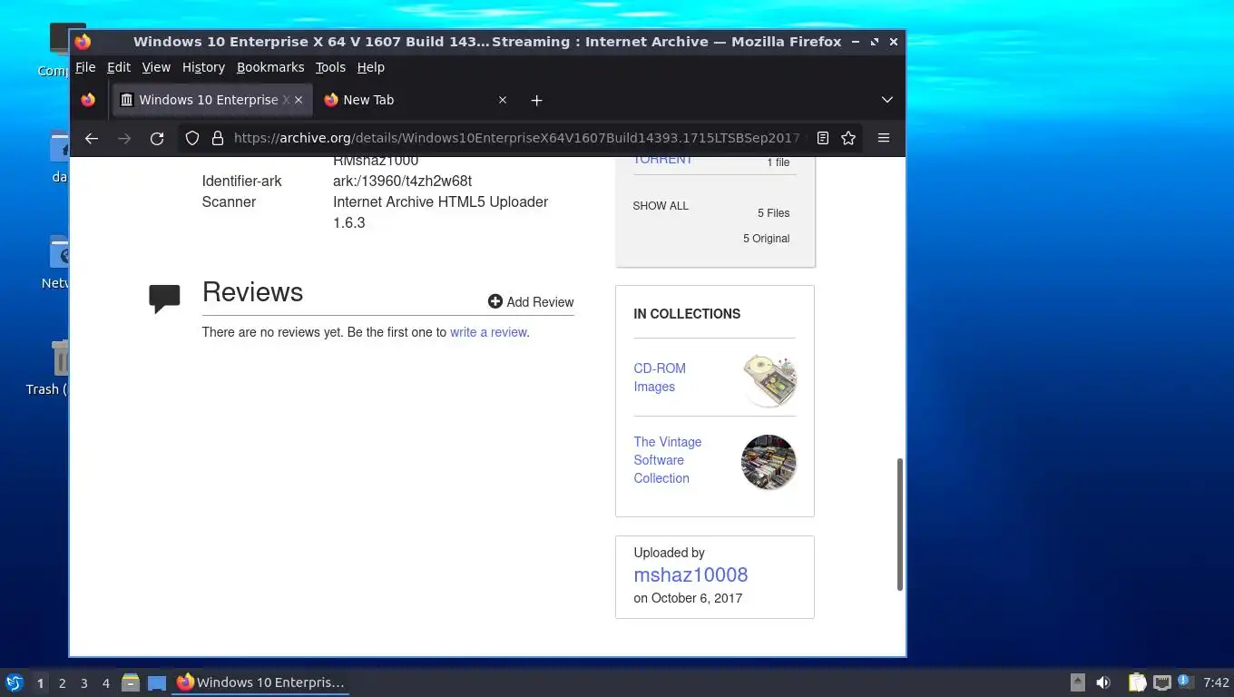This screenshot has height=697, width=1234.
Task: Open the clipboard notes tray icon
Action: coord(1137,682)
